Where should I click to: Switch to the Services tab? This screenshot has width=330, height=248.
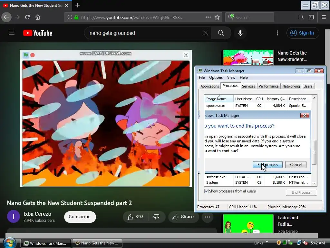248,86
